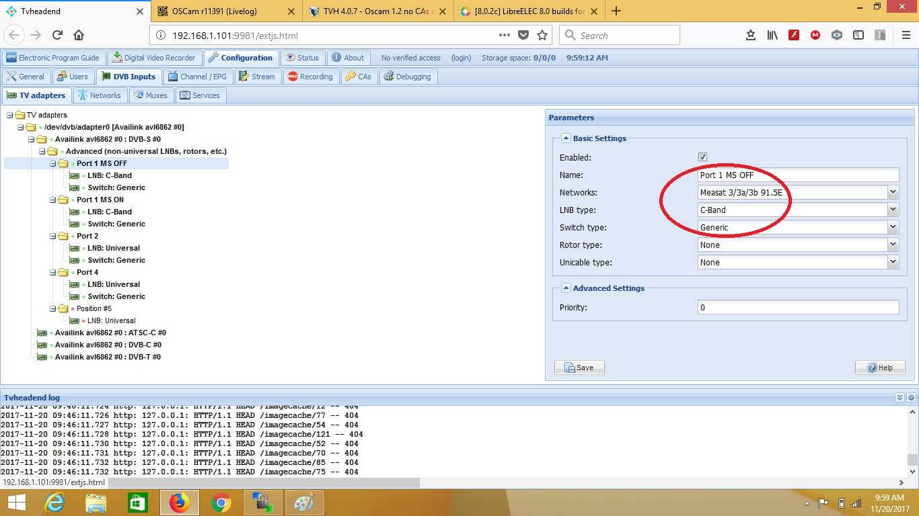Image resolution: width=919 pixels, height=516 pixels.
Task: Uncheck the Enabled checkbox
Action: (x=702, y=157)
